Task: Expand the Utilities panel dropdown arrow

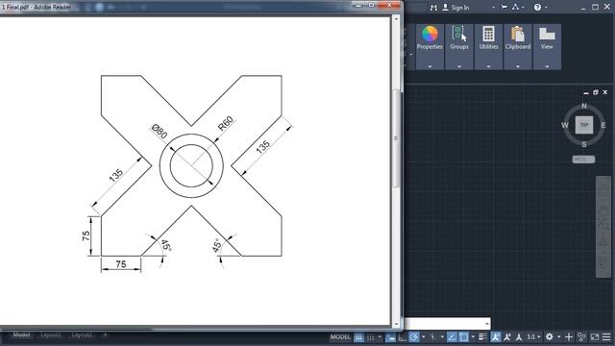Action: click(x=488, y=66)
